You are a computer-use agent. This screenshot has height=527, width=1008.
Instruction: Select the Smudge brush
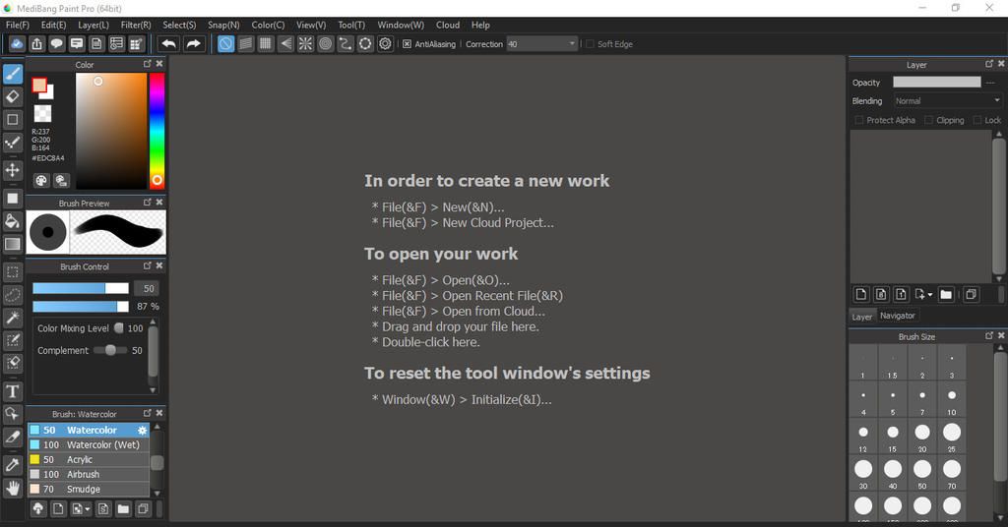coord(89,489)
